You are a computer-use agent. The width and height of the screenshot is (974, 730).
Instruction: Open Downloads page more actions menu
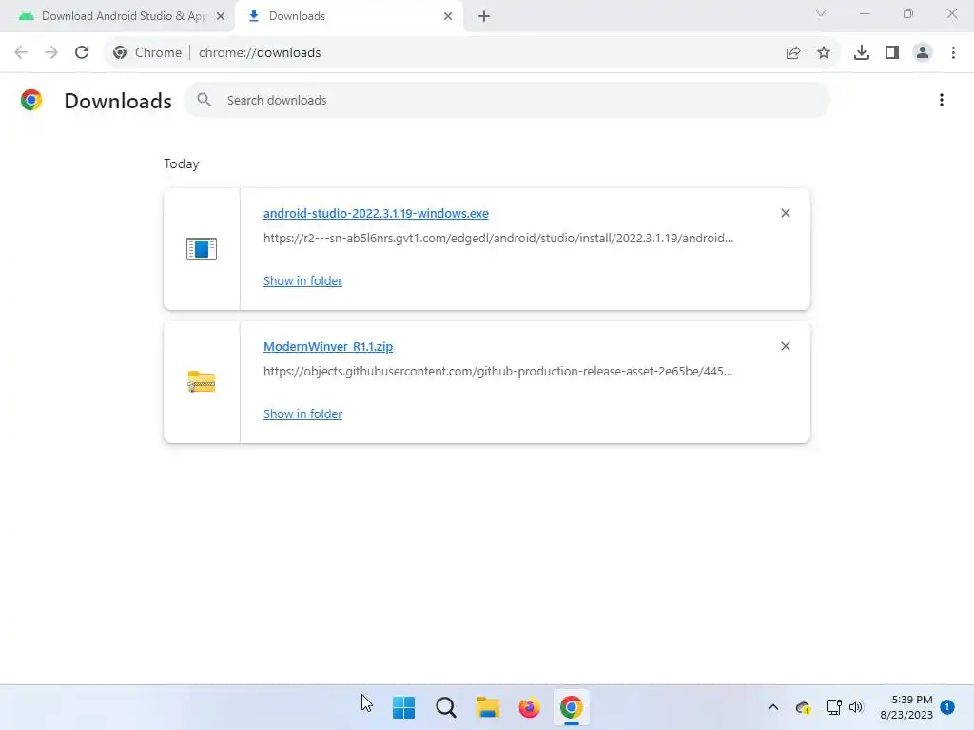pyautogui.click(x=941, y=100)
